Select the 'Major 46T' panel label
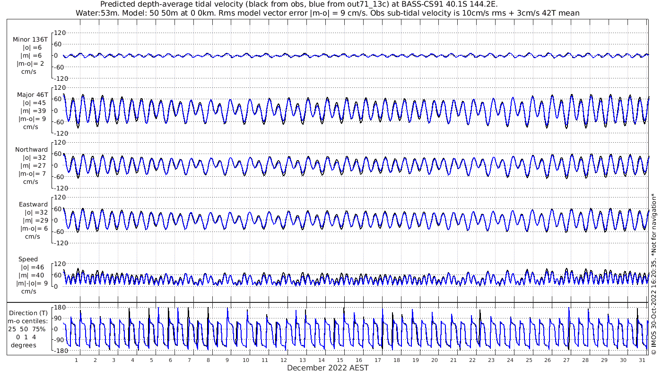The width and height of the screenshot is (662, 378). click(33, 95)
